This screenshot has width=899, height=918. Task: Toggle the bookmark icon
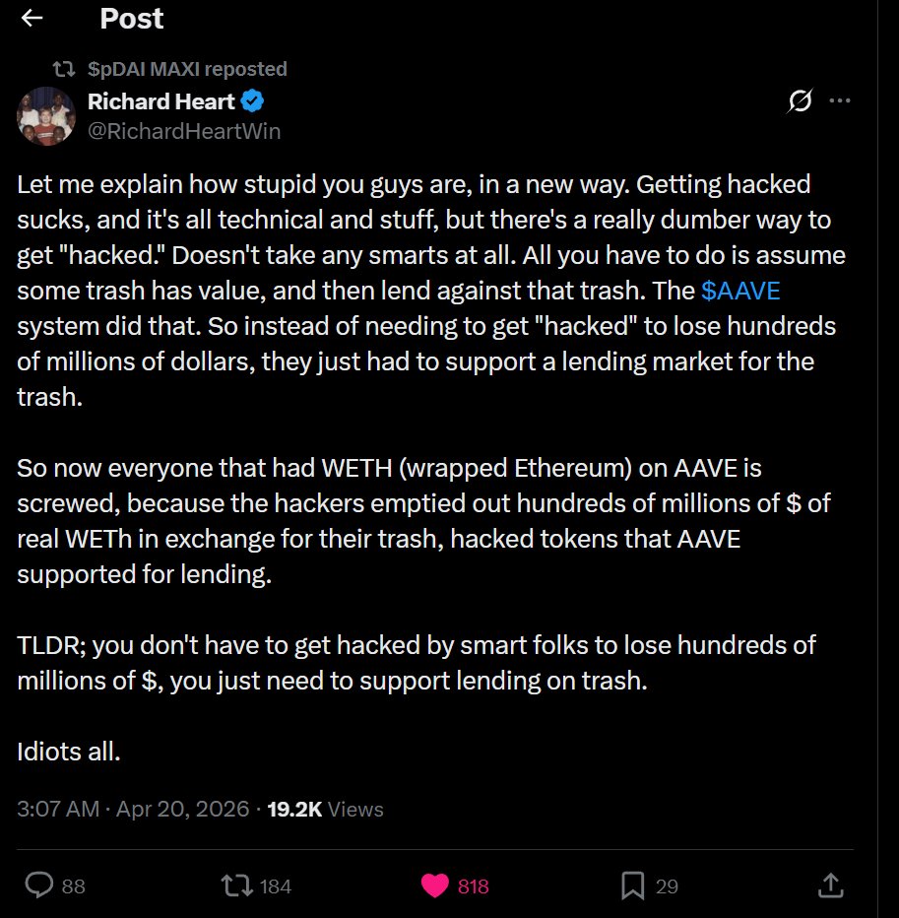pyautogui.click(x=632, y=885)
